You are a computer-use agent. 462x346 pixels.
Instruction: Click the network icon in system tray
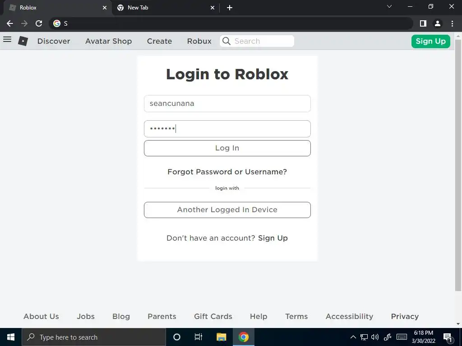point(364,337)
